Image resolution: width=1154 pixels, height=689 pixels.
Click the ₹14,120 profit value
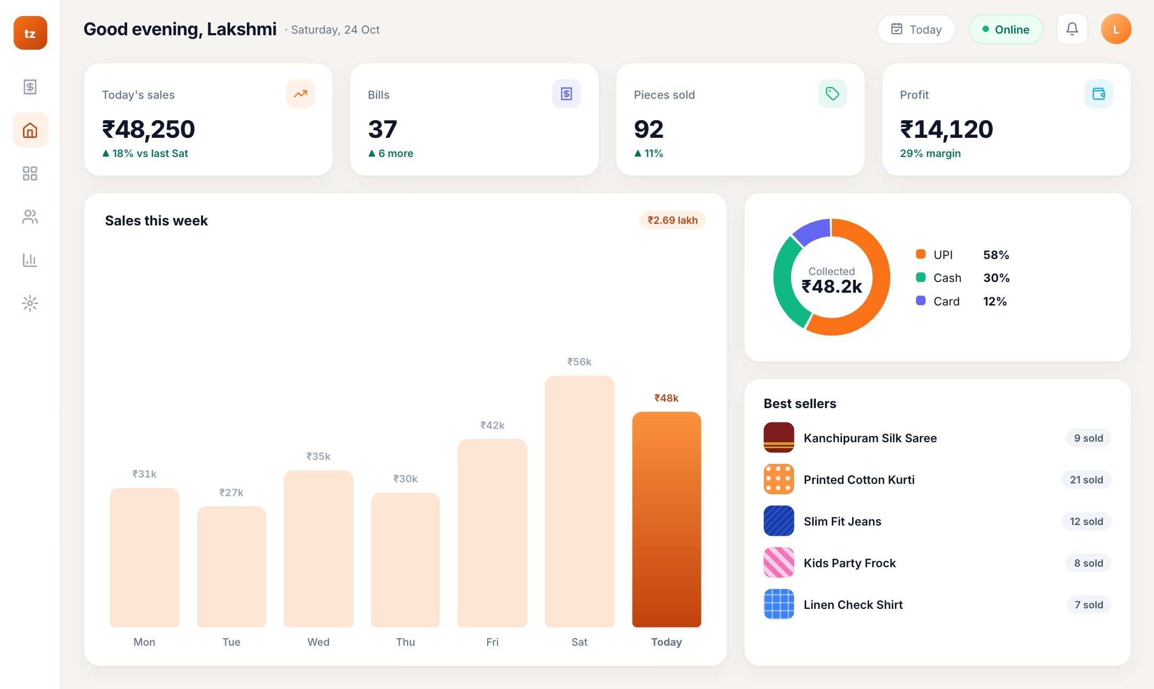946,129
